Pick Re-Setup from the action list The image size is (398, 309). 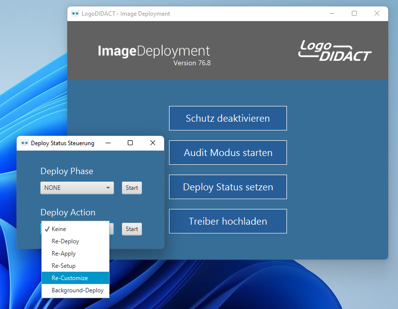(75, 266)
